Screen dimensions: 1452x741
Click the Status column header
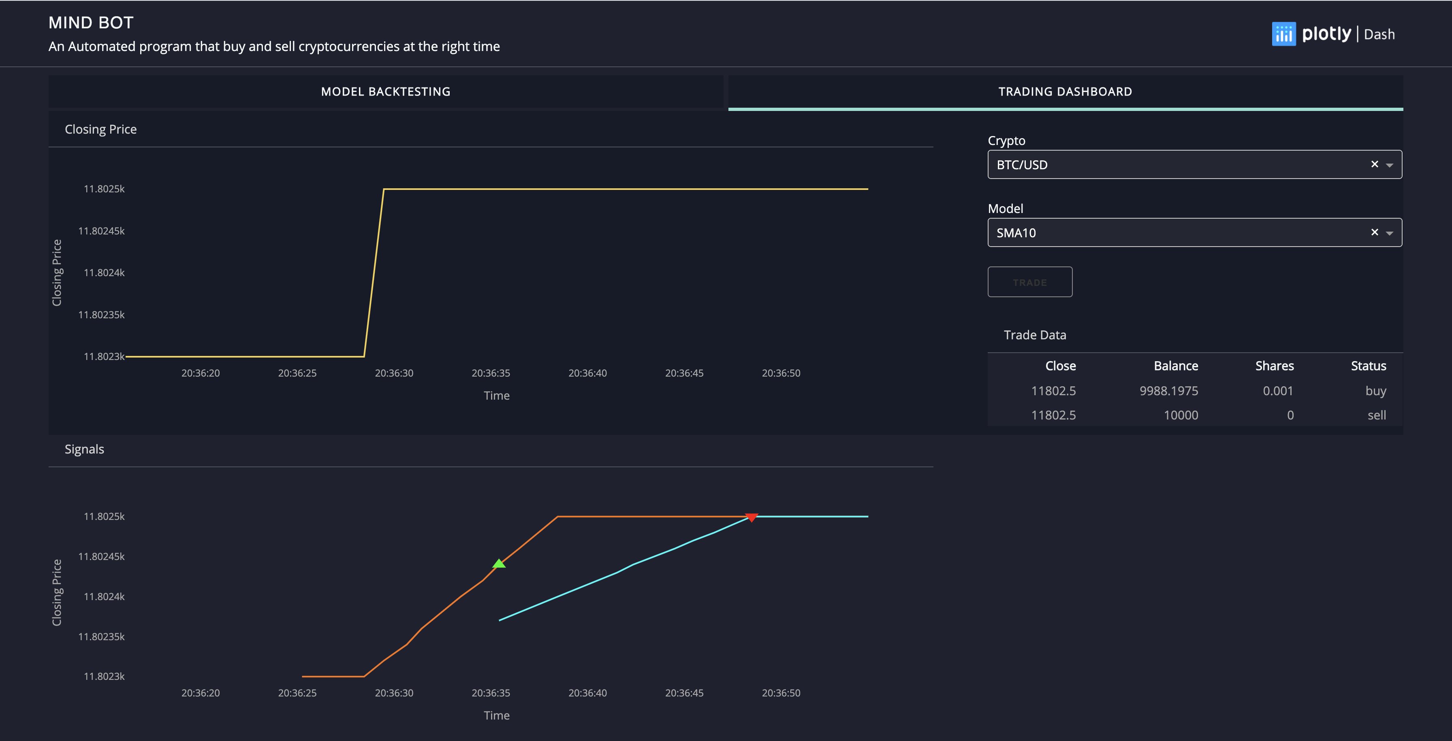tap(1368, 366)
